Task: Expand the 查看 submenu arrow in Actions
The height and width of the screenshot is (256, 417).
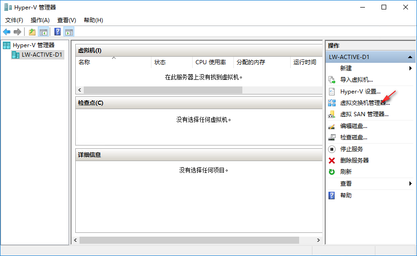Action: click(x=410, y=183)
